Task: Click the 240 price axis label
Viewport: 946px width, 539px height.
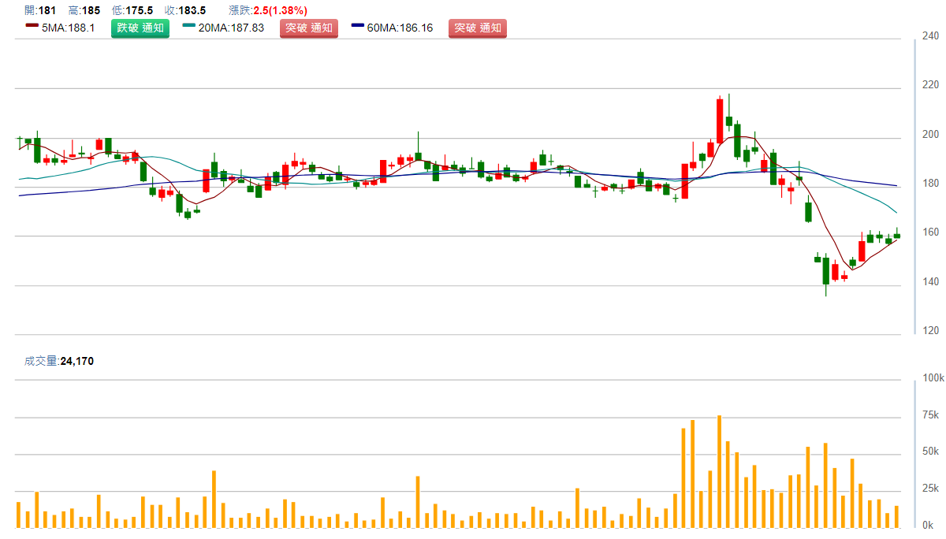Action: [930, 35]
